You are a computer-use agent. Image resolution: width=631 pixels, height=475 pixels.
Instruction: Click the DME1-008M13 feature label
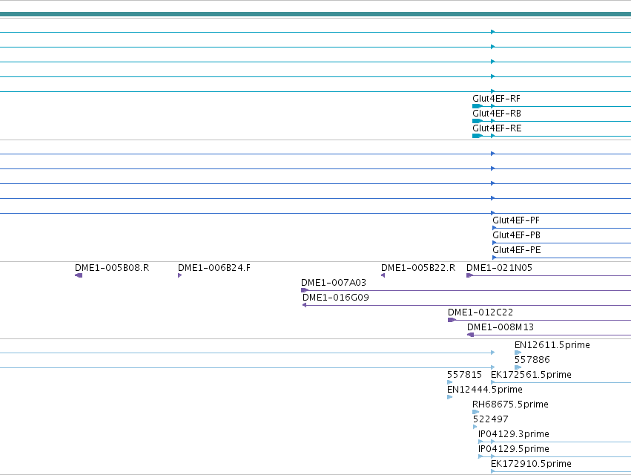[x=500, y=327]
